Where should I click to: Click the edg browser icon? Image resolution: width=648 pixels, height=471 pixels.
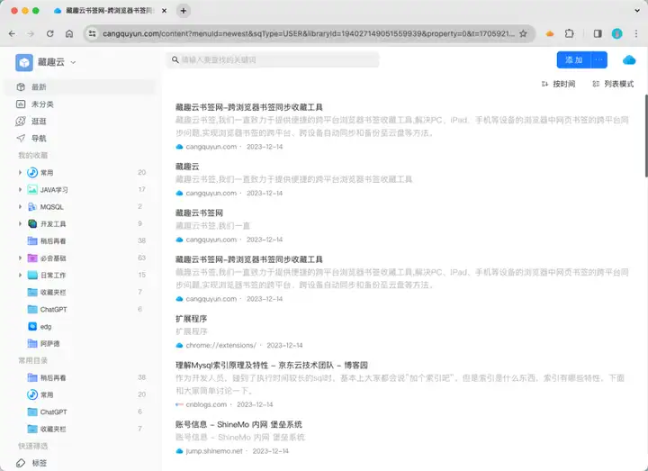click(32, 326)
